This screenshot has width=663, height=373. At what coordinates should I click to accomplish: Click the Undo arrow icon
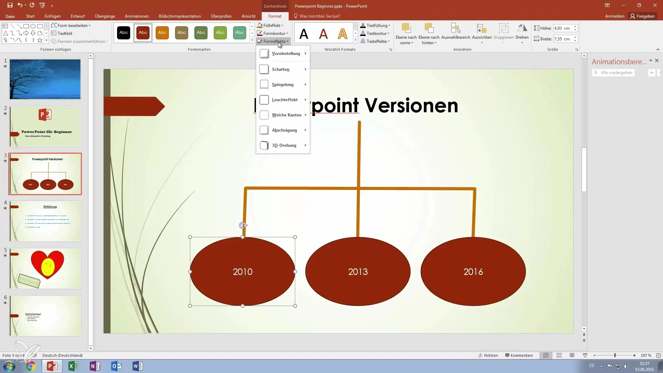click(x=20, y=5)
